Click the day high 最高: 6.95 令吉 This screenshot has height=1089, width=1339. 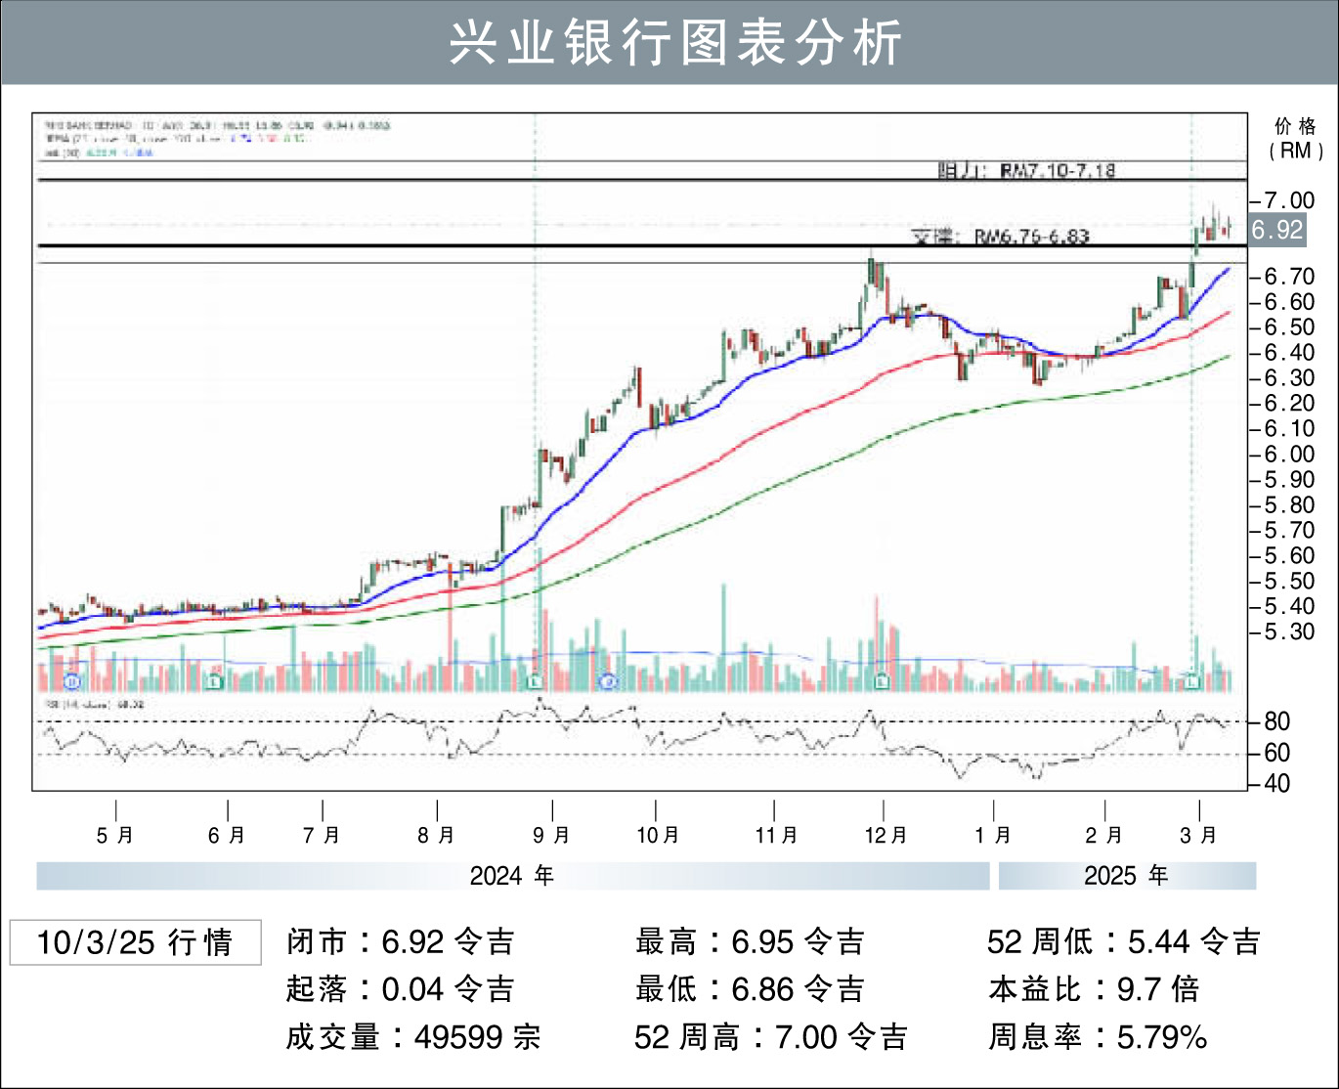751,942
